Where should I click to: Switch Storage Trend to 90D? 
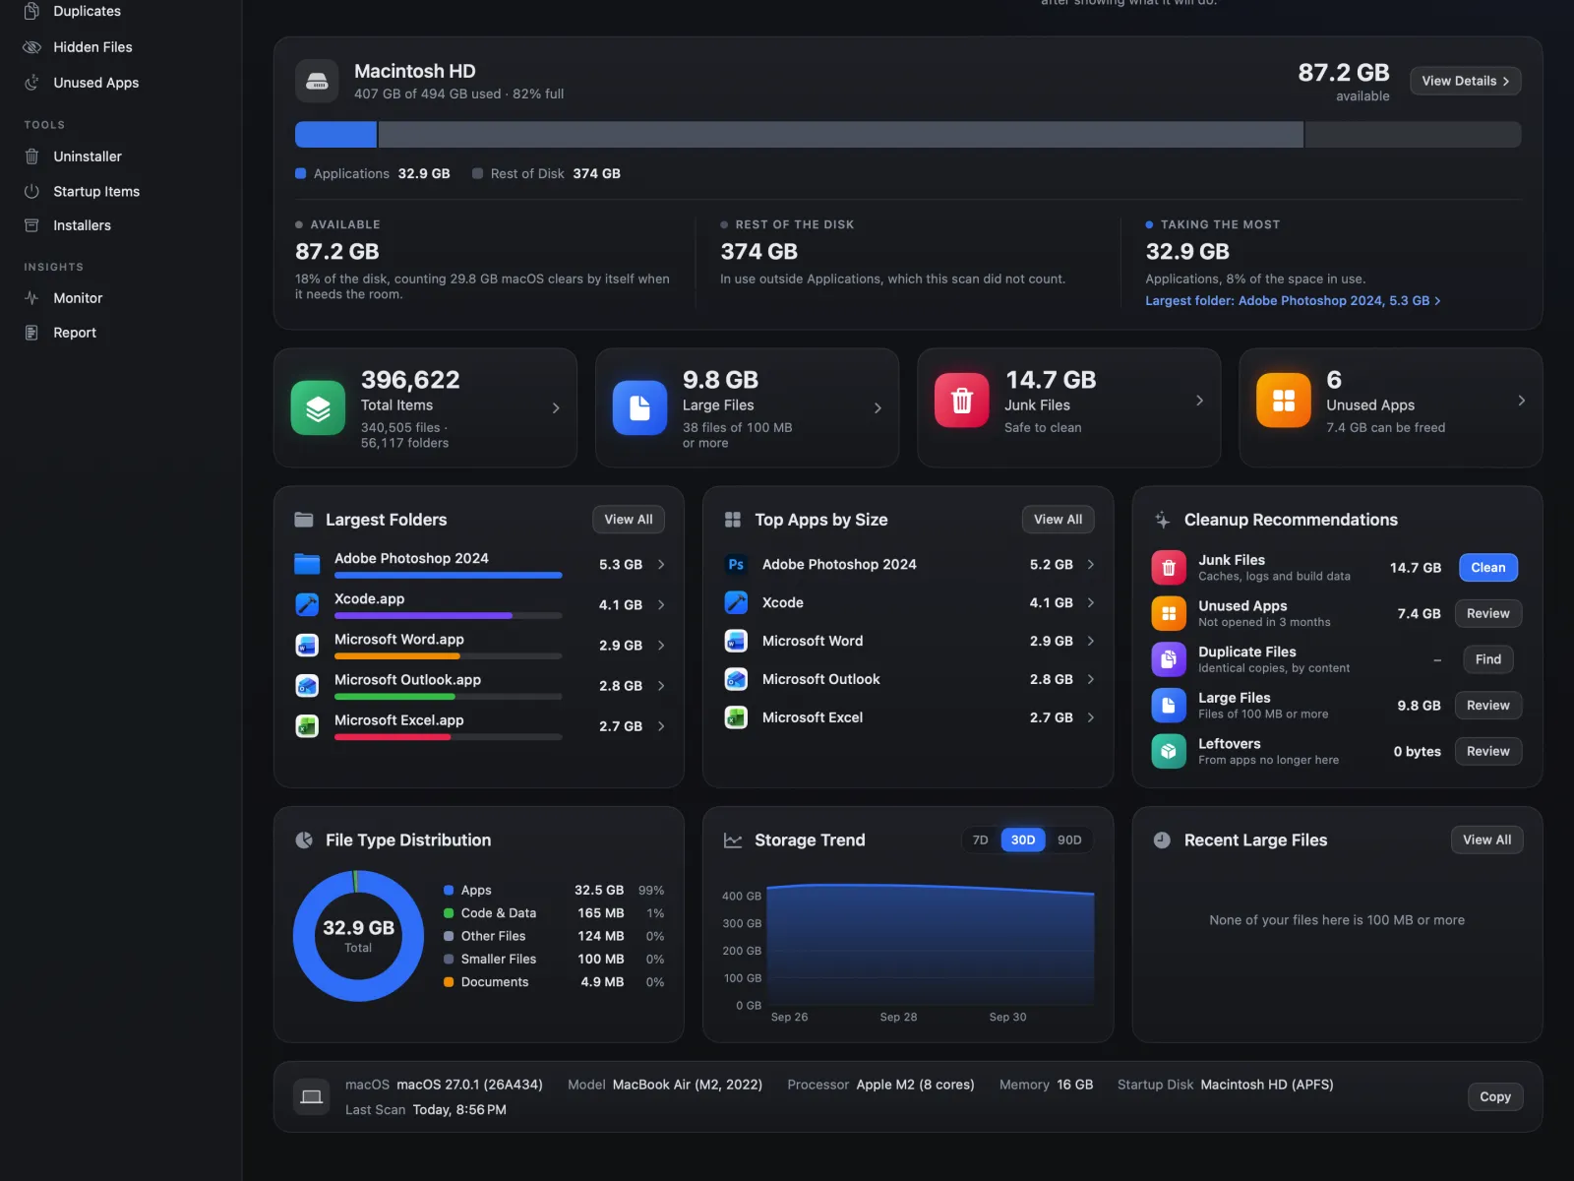pyautogui.click(x=1069, y=839)
